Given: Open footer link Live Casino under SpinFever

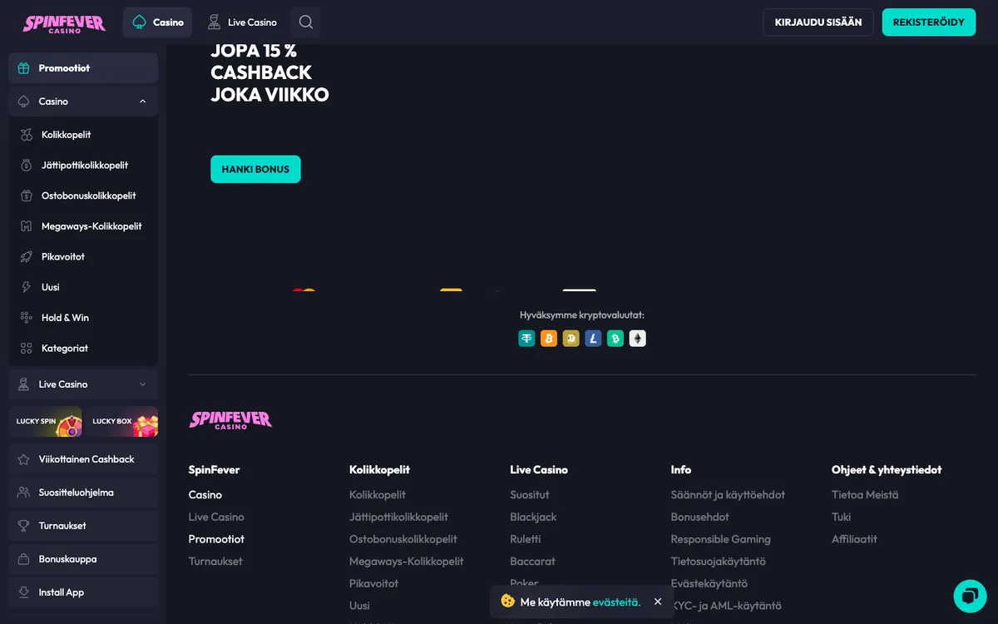Looking at the screenshot, I should [216, 518].
